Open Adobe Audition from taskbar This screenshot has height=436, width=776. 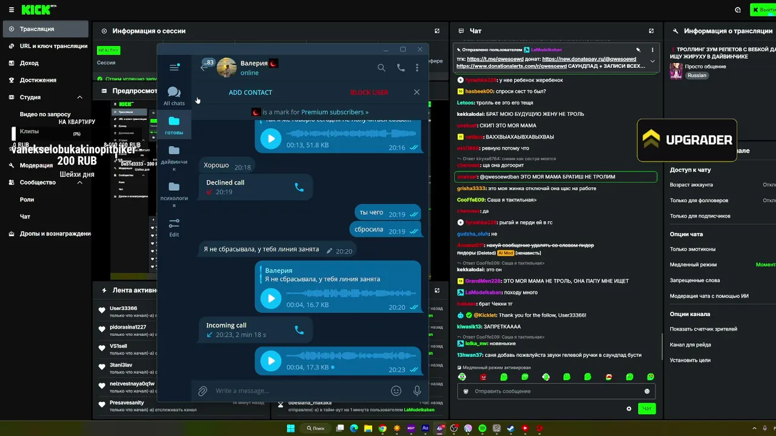[x=426, y=428]
